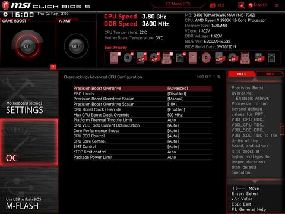
Task: Open the BIOS search magnifier icon
Action: pos(241,5)
